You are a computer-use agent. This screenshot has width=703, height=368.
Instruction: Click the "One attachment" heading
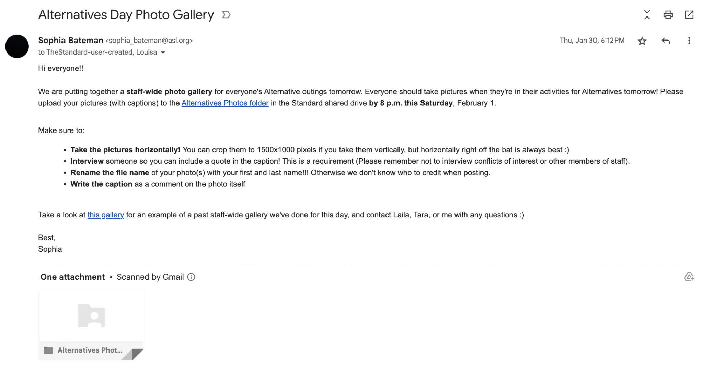pyautogui.click(x=72, y=277)
